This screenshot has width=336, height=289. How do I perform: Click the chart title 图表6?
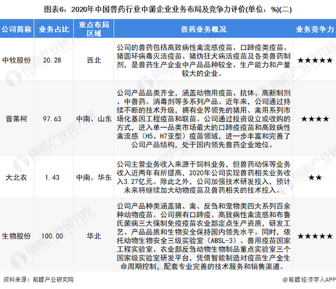pos(168,10)
